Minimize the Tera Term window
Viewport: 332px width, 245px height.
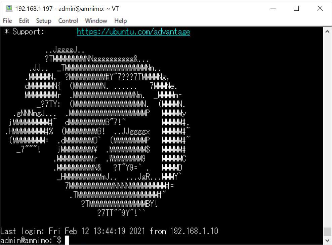point(273,8)
